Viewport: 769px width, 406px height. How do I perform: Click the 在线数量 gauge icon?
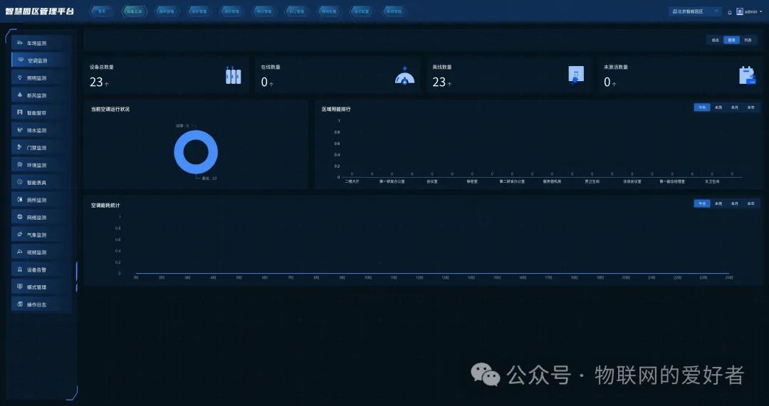(404, 76)
